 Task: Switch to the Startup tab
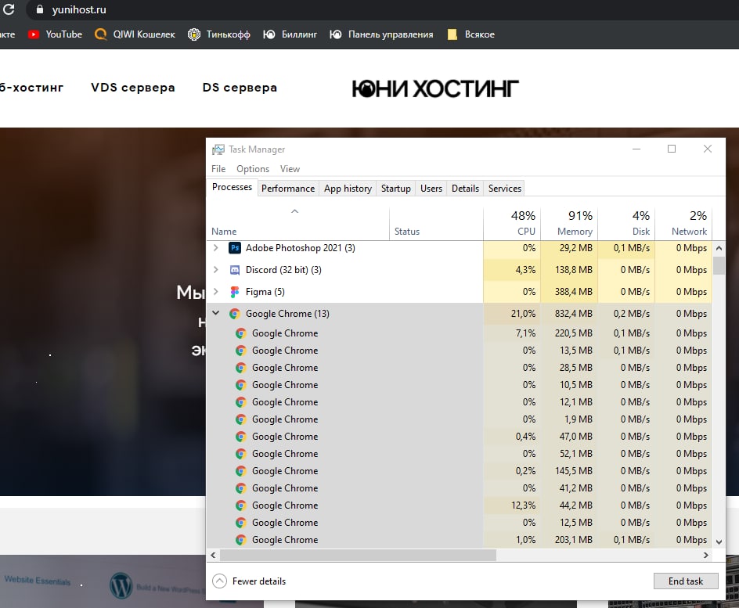tap(396, 189)
